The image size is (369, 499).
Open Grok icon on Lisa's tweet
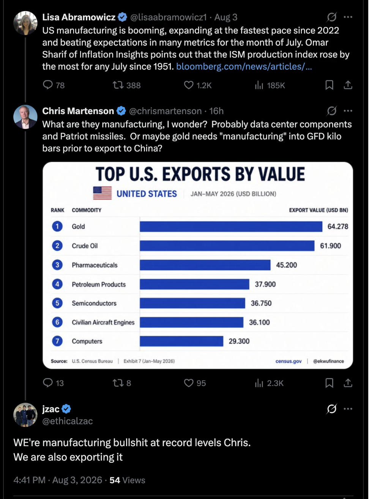[x=331, y=17]
